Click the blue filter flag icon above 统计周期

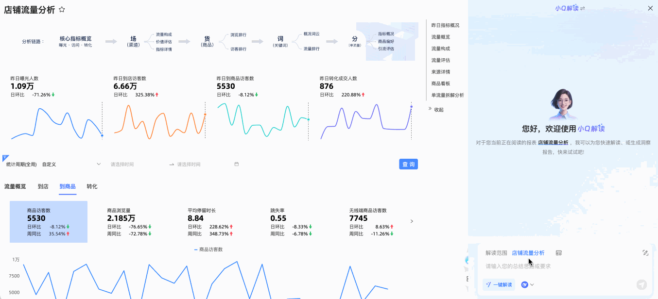pos(5,158)
